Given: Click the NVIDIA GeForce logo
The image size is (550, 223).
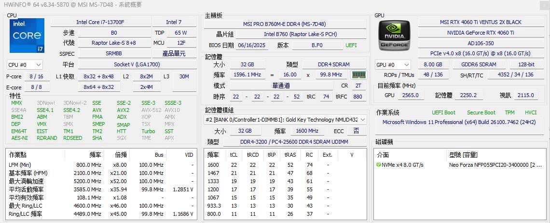Looking at the screenshot, I should click(394, 36).
